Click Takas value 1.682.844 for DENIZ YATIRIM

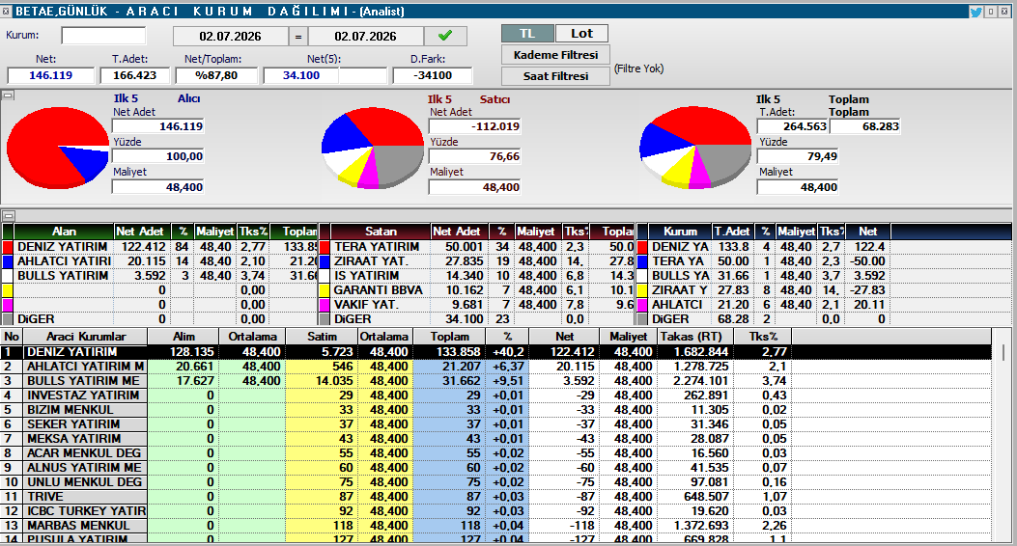pos(700,352)
